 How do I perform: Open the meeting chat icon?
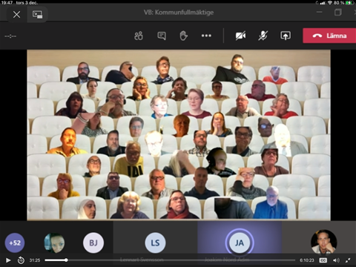tap(162, 36)
